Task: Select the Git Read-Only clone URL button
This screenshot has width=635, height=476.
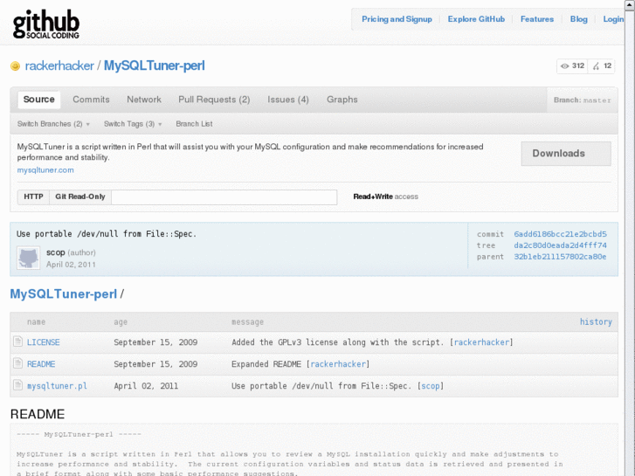Action: click(x=80, y=197)
